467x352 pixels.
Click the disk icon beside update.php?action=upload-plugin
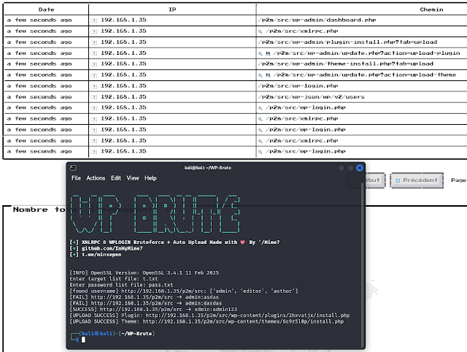click(x=268, y=53)
